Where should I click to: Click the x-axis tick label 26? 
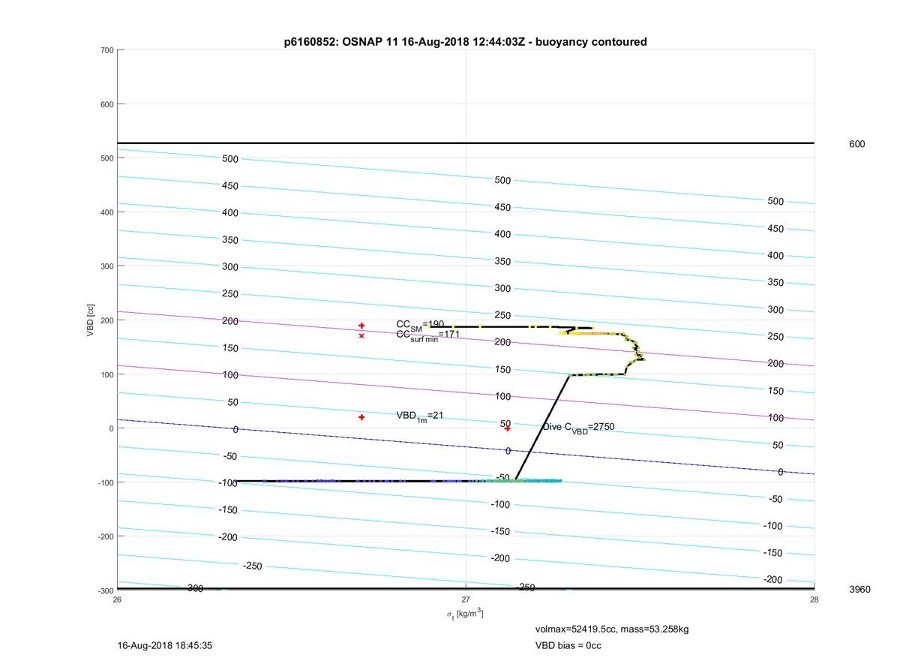117,599
